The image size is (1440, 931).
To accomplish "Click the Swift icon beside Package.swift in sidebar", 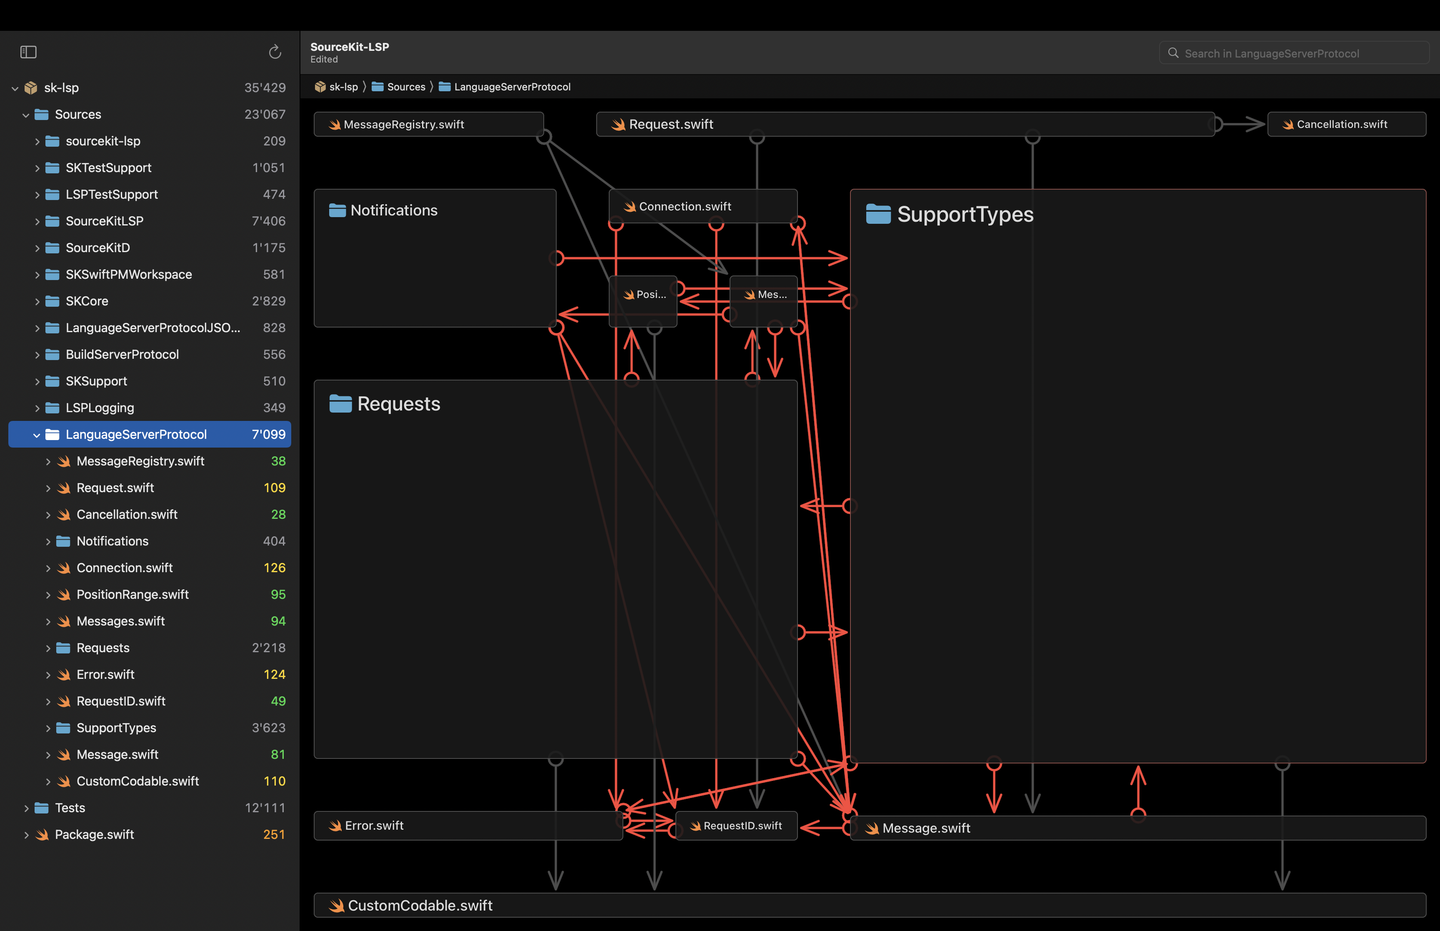I will [x=42, y=834].
